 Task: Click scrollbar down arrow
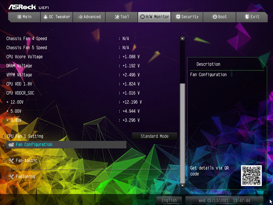tap(182, 186)
